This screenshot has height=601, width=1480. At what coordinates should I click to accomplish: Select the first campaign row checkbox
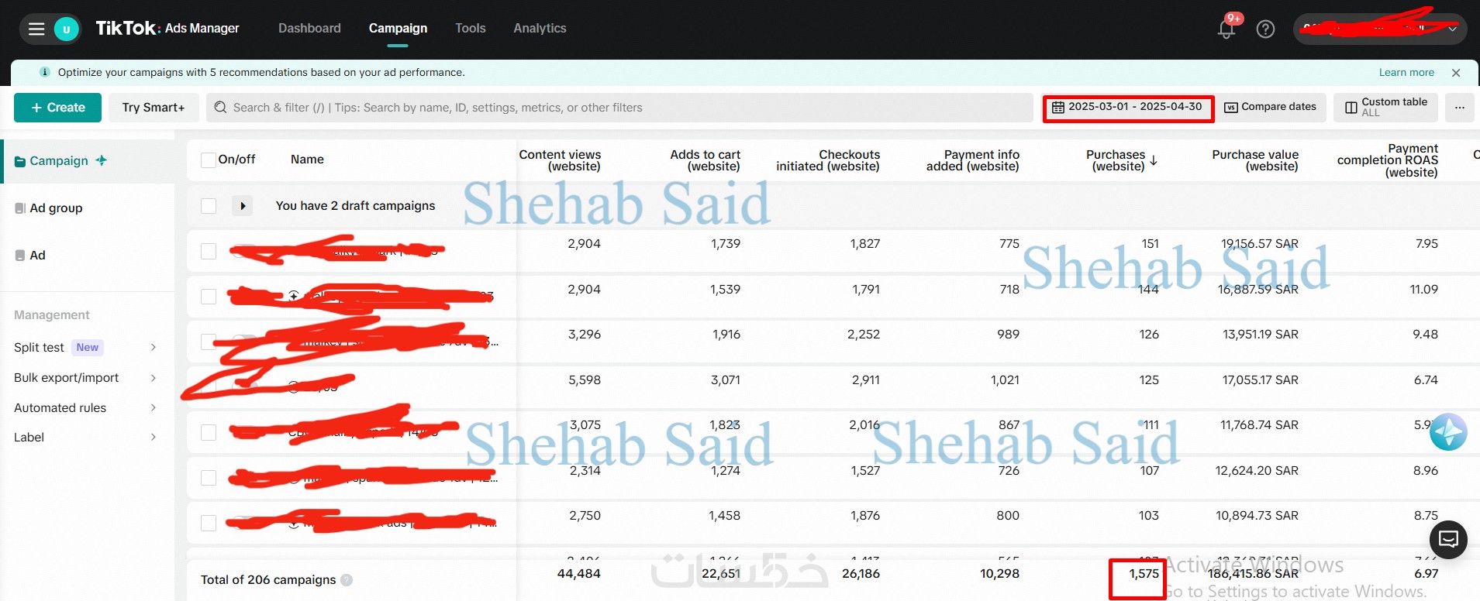pyautogui.click(x=208, y=251)
